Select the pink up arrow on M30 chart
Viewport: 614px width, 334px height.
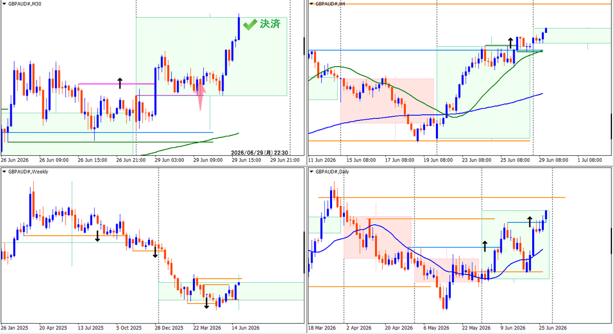(x=201, y=97)
